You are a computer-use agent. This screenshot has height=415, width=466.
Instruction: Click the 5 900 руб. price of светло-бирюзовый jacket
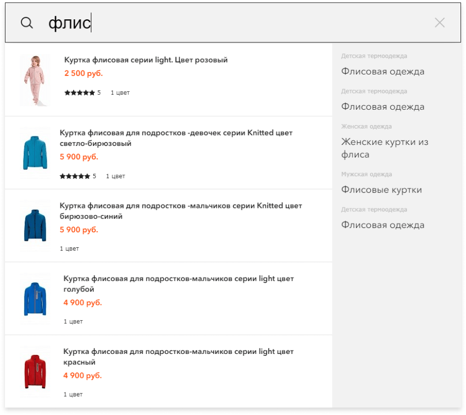(79, 157)
